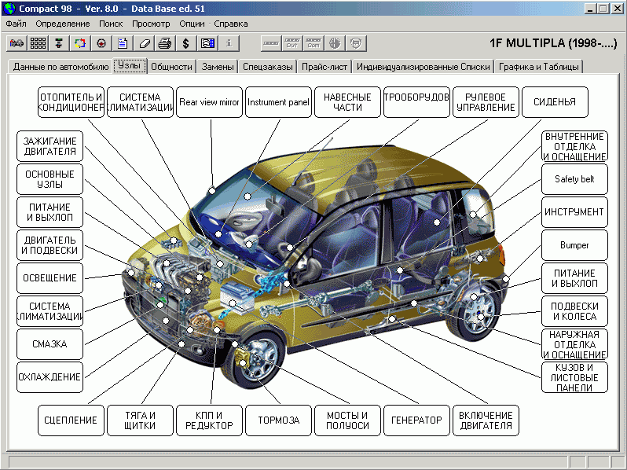Open the blue document page toolbar icon
The image size is (627, 470).
click(123, 43)
